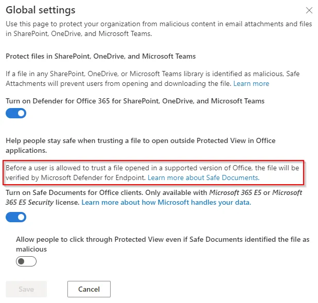Enable click through Protected View toggle
The image size is (318, 303).
click(26, 261)
